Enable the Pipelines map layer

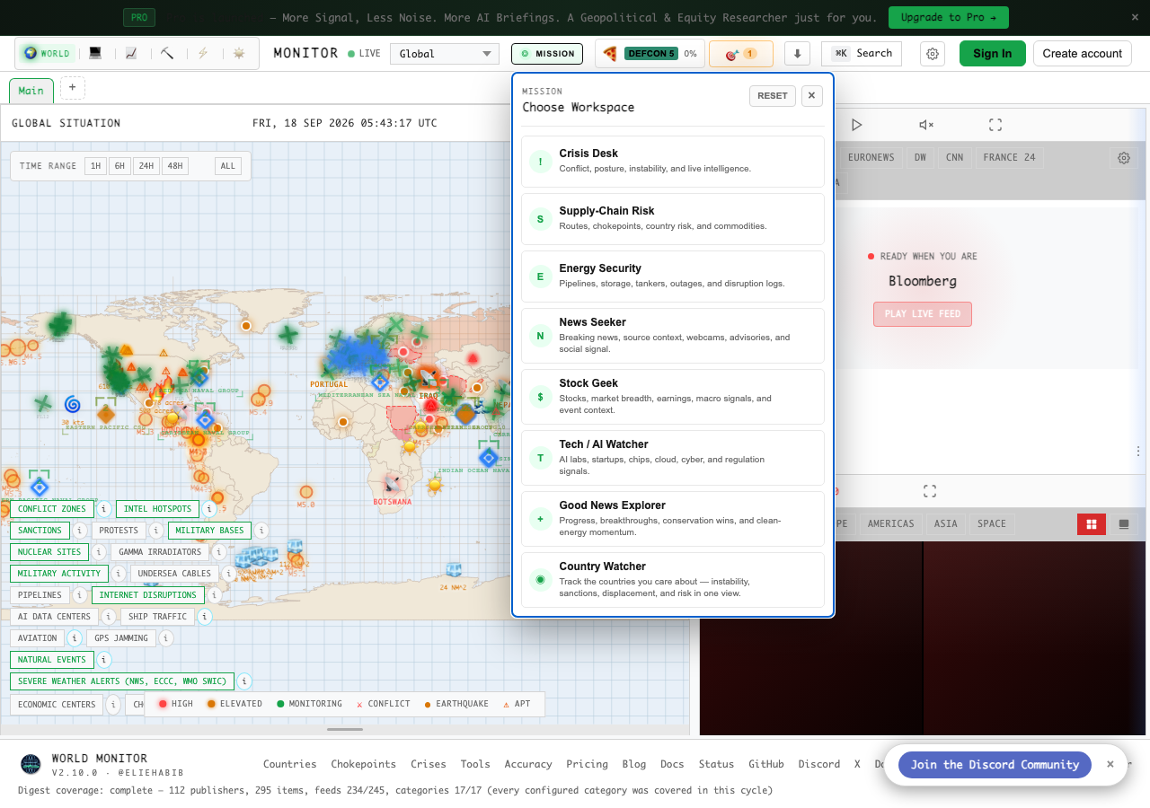tap(40, 595)
